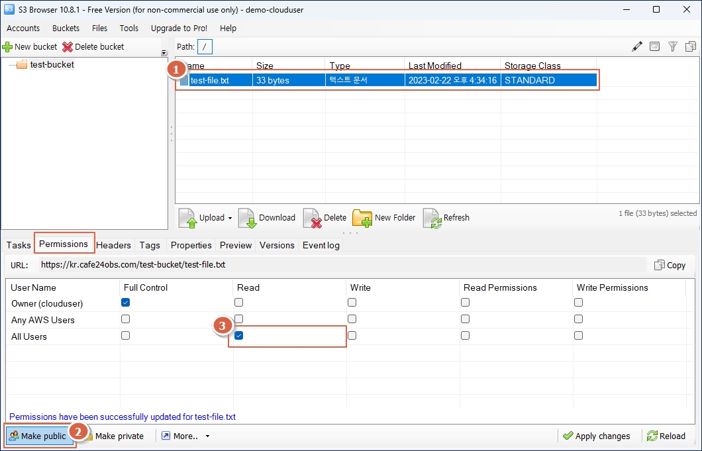Enable Write for Any AWS Users
This screenshot has height=451, width=702.
pyautogui.click(x=352, y=319)
